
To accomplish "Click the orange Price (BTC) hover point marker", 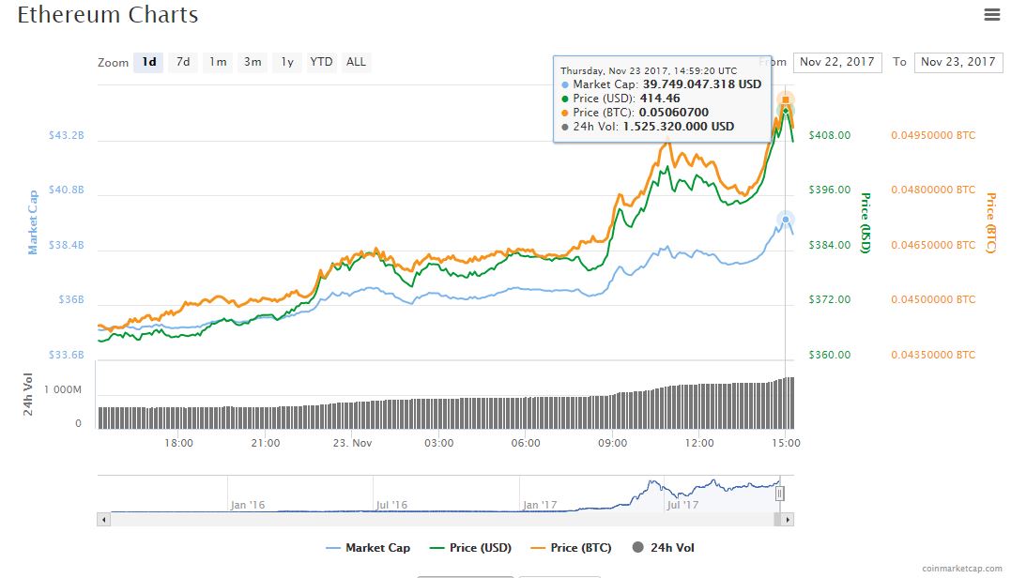I will [786, 99].
